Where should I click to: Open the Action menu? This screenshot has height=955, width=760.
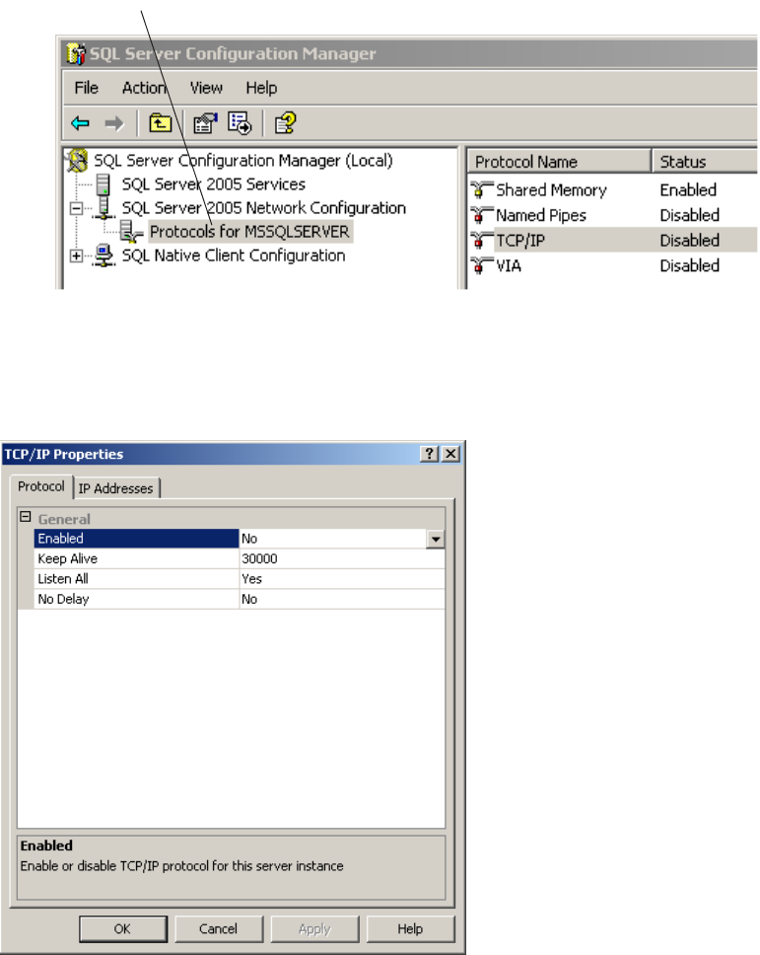[144, 88]
